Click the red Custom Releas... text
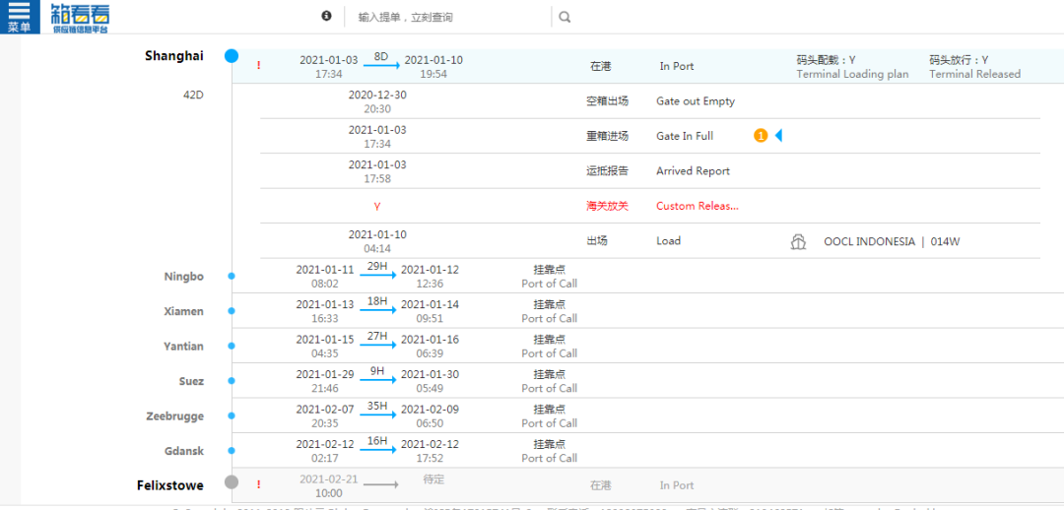The image size is (1064, 510). [x=697, y=206]
